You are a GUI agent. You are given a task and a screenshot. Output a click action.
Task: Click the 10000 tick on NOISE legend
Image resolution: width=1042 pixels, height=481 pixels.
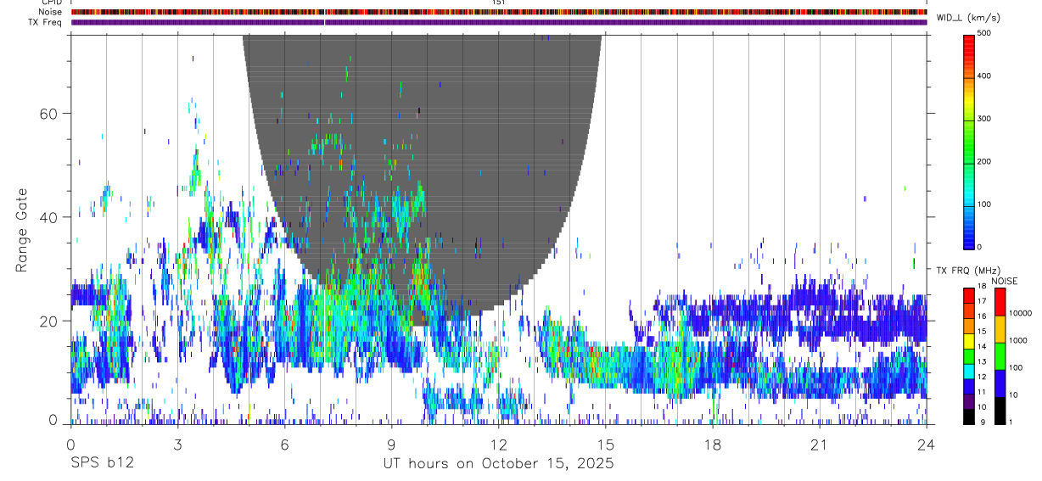(1021, 313)
